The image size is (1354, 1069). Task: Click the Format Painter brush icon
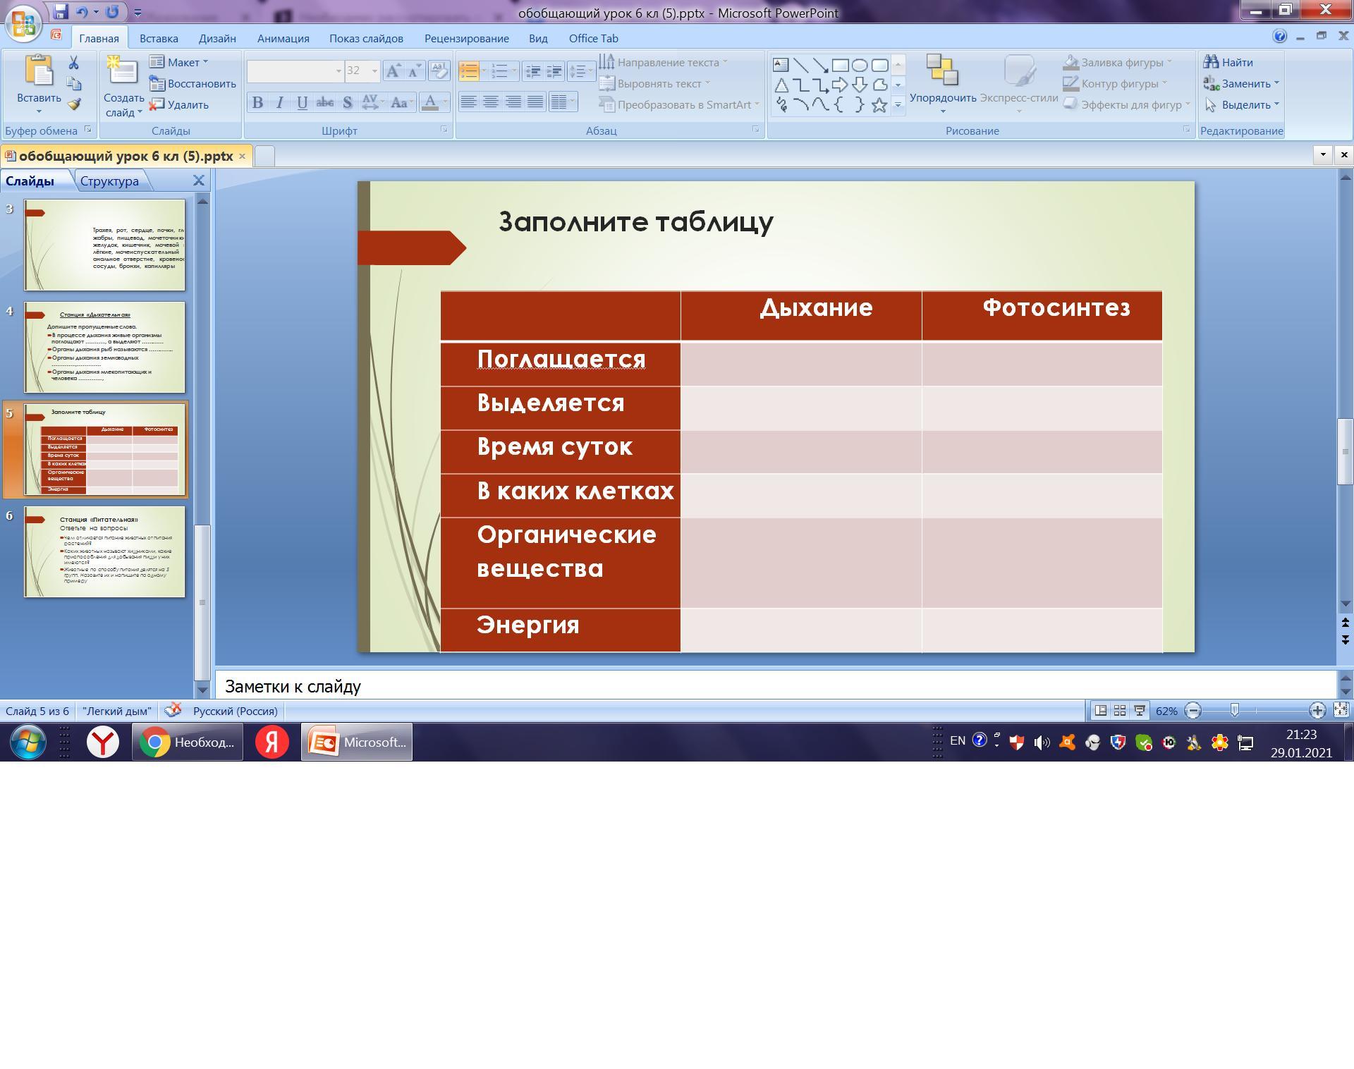tap(74, 104)
